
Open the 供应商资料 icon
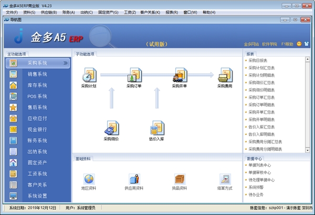tap(134, 179)
